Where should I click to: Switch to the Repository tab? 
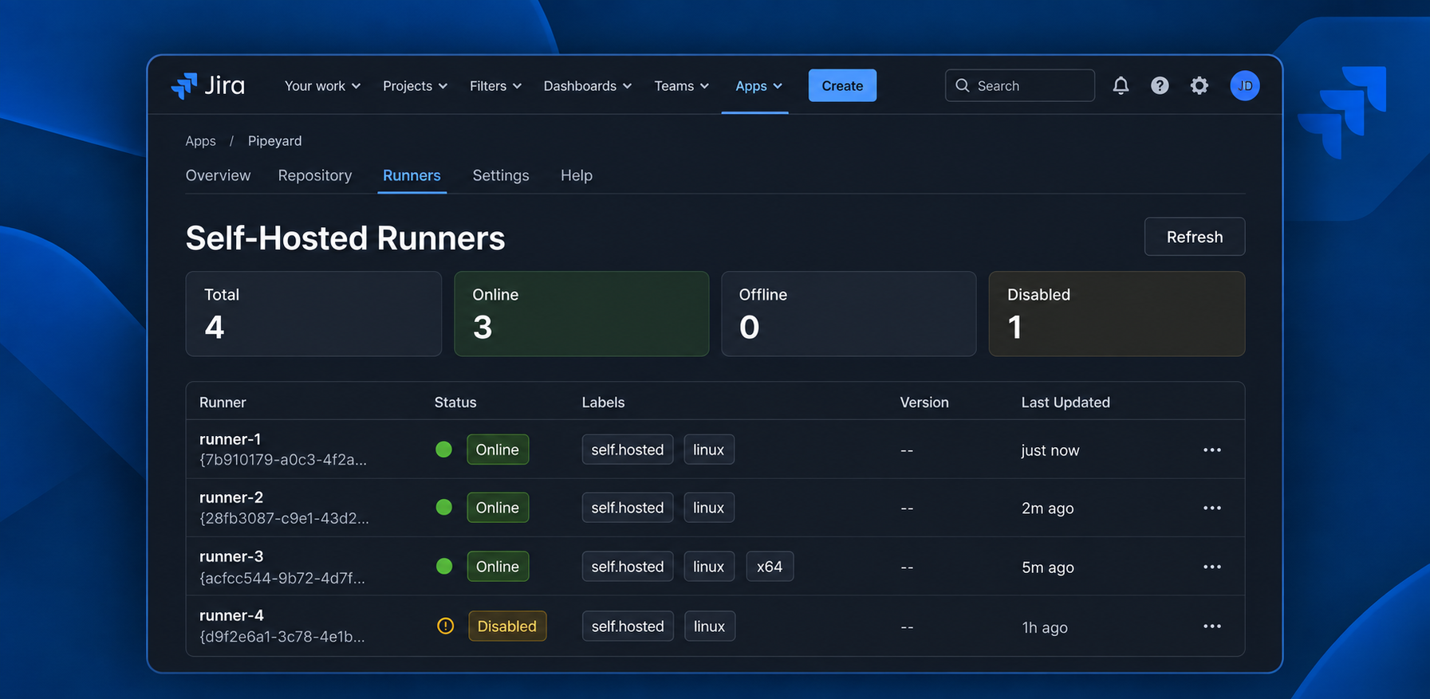click(315, 175)
